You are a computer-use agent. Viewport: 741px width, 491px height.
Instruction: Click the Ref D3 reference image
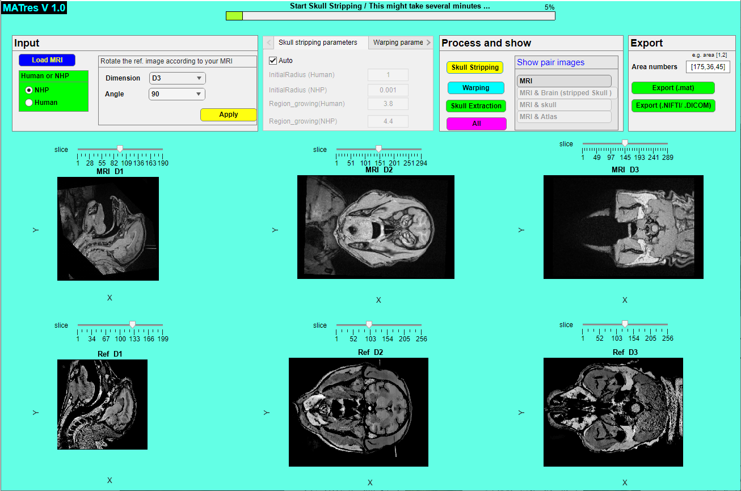click(613, 412)
